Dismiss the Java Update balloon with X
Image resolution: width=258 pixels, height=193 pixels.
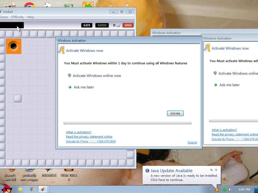(x=216, y=170)
